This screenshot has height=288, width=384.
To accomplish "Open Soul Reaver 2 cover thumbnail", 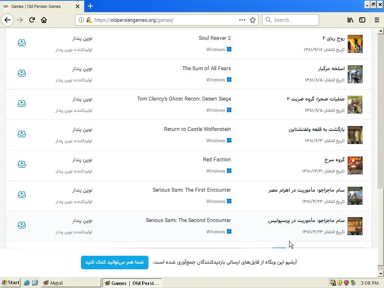I will (355, 44).
